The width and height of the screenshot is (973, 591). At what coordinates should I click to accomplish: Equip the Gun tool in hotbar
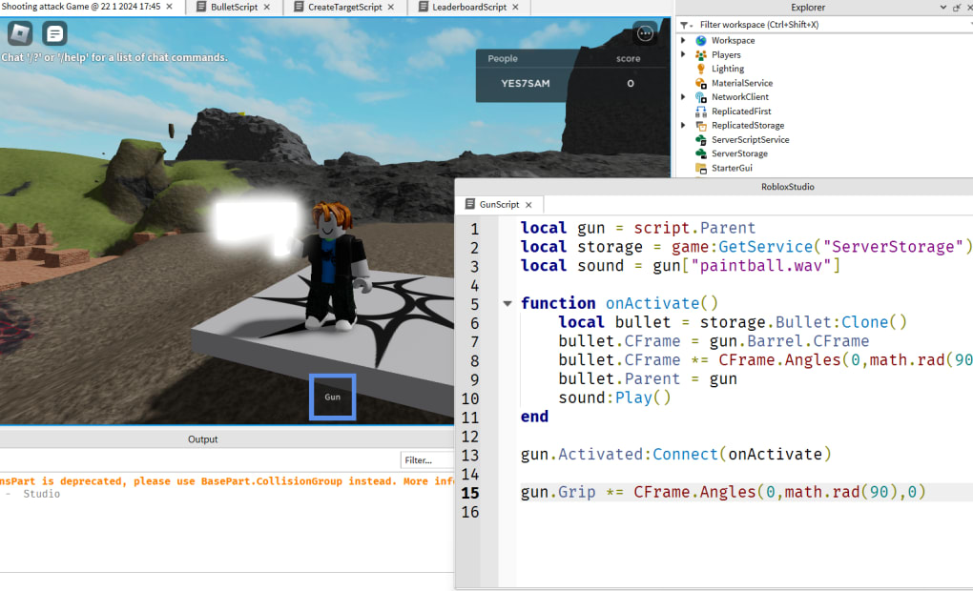point(332,397)
